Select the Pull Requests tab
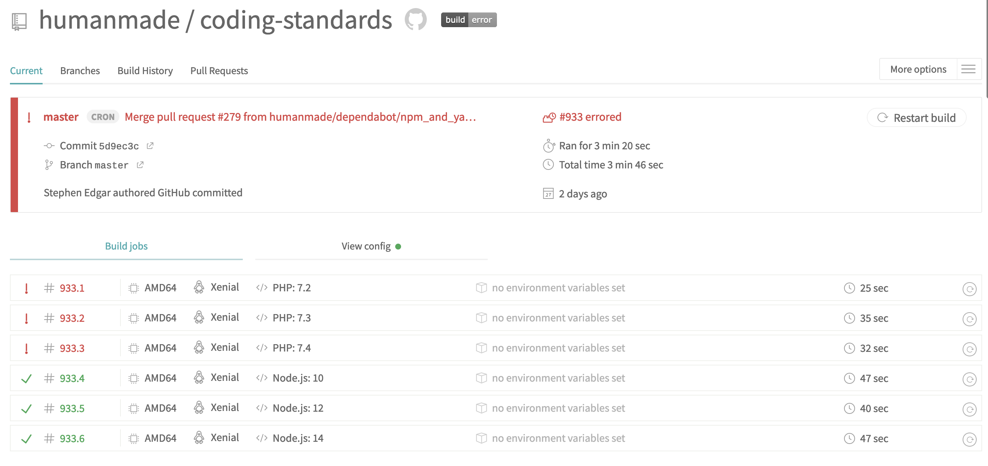 coord(219,71)
